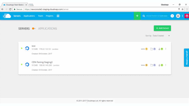Open the Need a hand? side panel
The height and width of the screenshot is (106, 189).
pos(186,58)
